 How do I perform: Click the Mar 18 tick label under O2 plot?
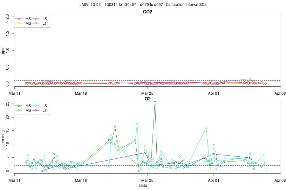click(81, 180)
